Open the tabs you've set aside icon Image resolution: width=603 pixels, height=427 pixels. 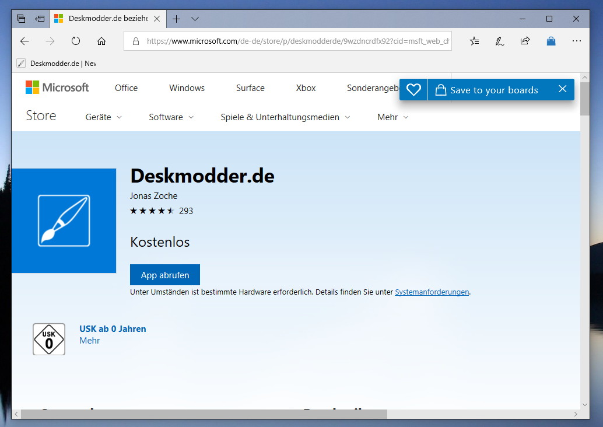tap(21, 19)
